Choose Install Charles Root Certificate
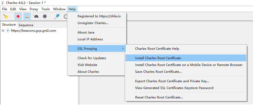Image resolution: width=253 pixels, height=105 pixels. [x=158, y=58]
